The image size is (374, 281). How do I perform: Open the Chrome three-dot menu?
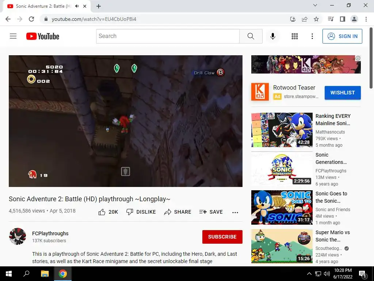[366, 19]
